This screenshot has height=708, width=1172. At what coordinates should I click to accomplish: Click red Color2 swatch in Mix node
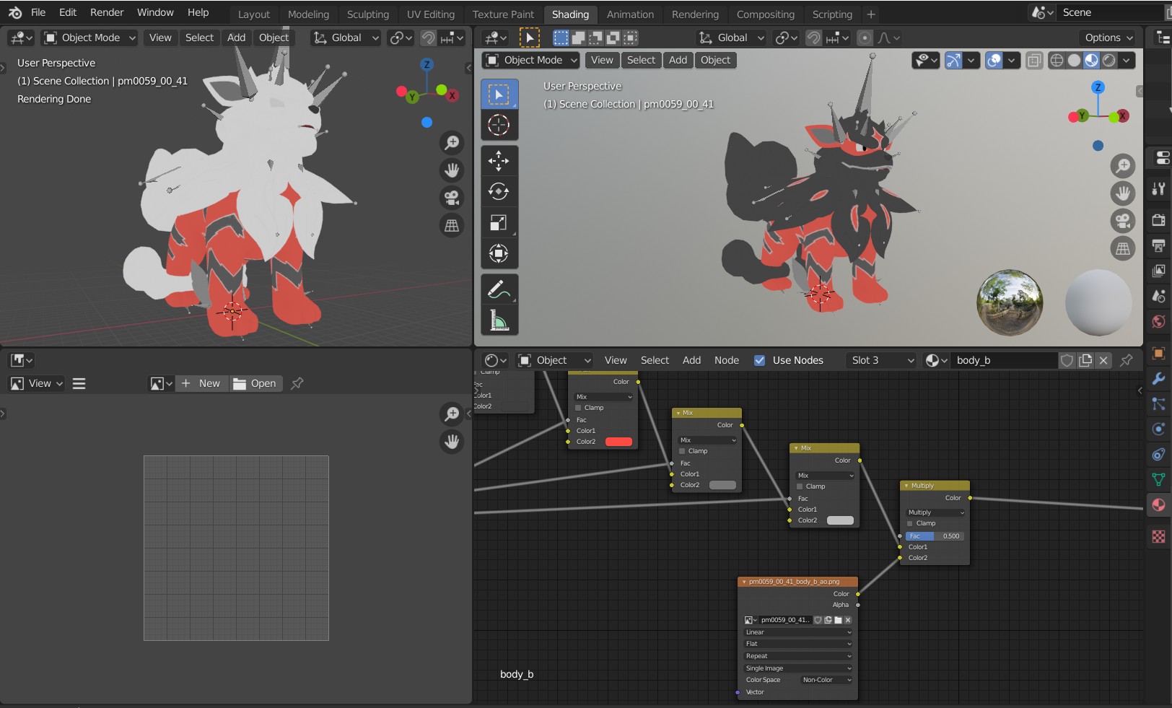coord(618,442)
